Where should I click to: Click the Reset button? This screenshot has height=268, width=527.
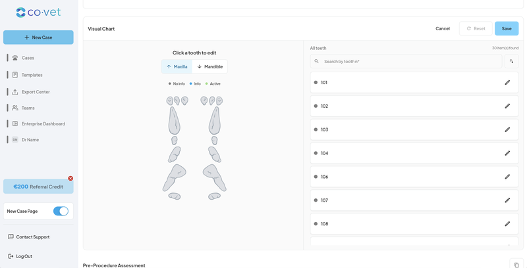(476, 29)
